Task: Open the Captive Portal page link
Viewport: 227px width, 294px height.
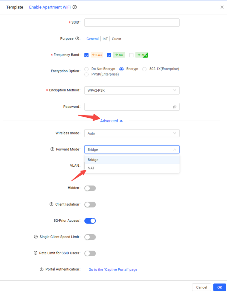Action: (x=113, y=270)
